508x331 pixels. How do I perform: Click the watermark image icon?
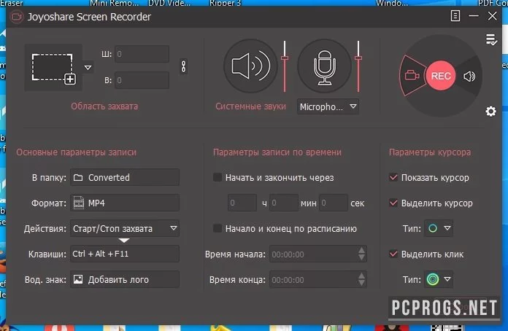click(x=78, y=279)
